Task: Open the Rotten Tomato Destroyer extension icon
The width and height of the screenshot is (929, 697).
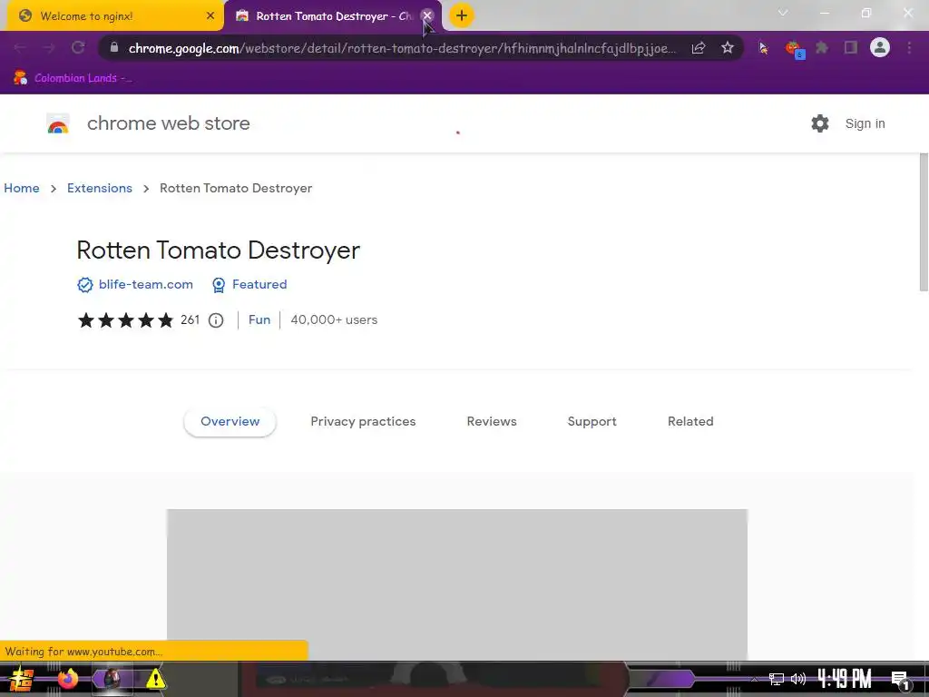Action: click(x=794, y=49)
